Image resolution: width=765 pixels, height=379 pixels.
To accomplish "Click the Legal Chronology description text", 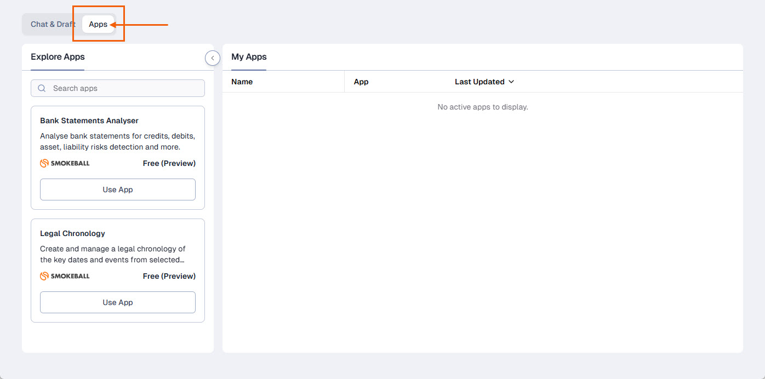I will pyautogui.click(x=113, y=254).
